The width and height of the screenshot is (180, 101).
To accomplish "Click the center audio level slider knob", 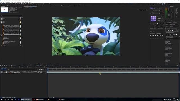I will (173, 13).
